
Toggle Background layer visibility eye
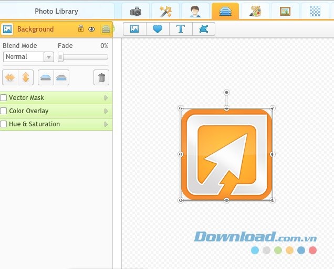pyautogui.click(x=91, y=29)
